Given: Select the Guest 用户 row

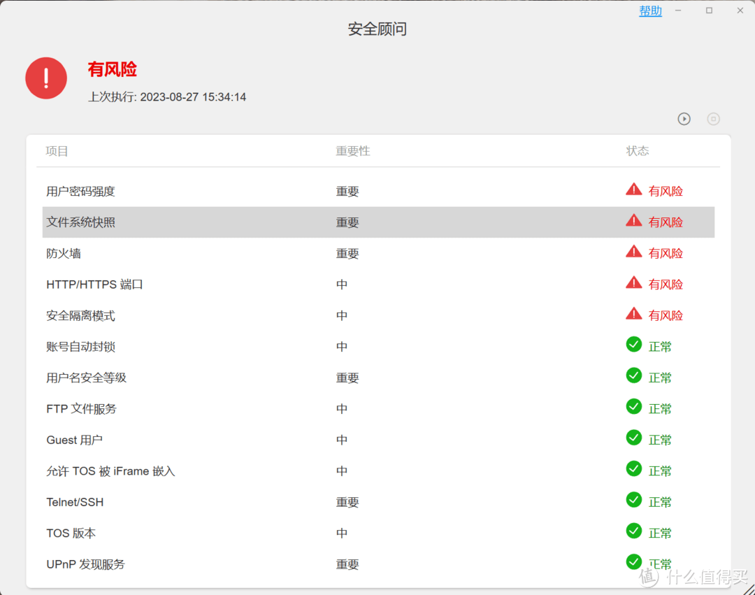Looking at the screenshot, I should [x=378, y=440].
